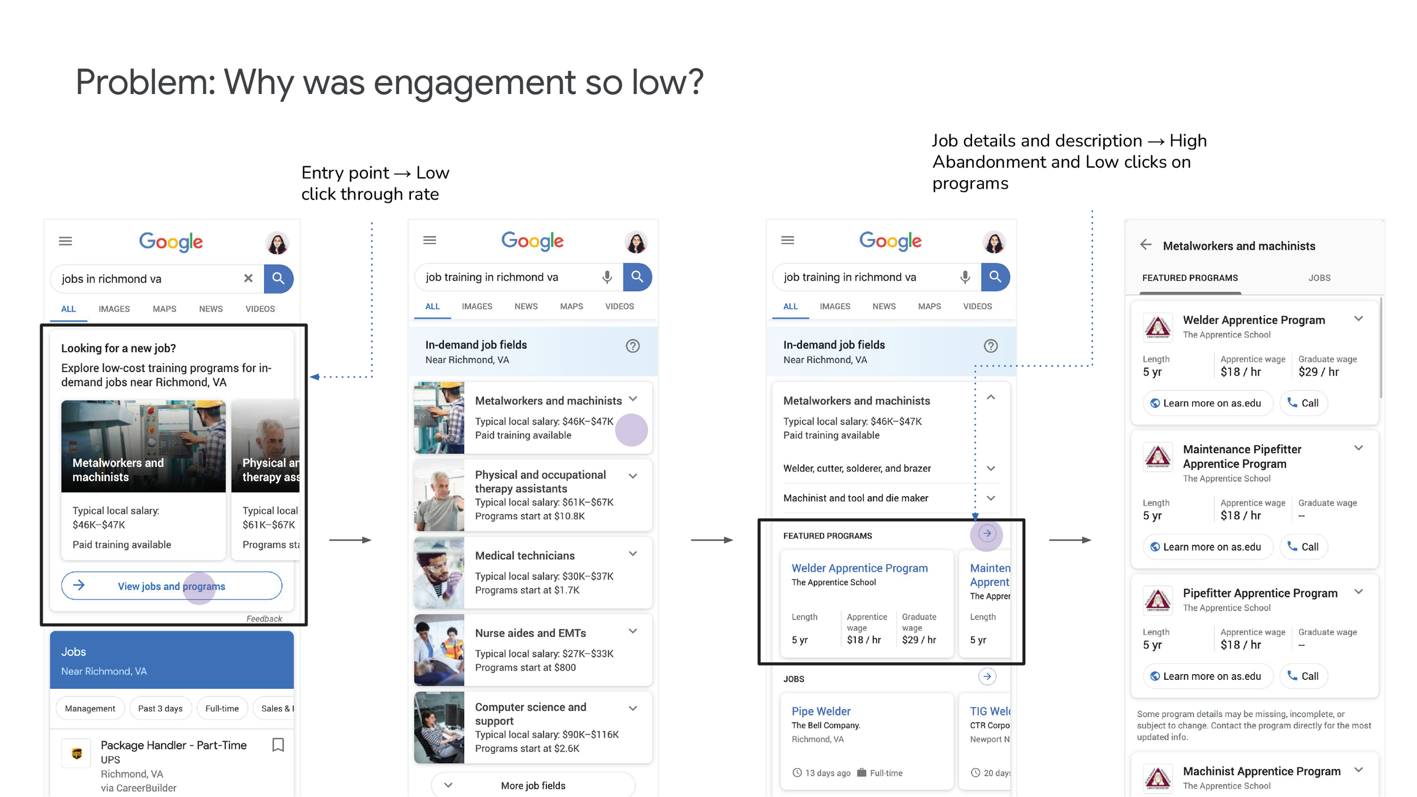Click the arrow icon beside the JOBS section header
Viewport: 1417px width, 797px height.
pos(987,676)
